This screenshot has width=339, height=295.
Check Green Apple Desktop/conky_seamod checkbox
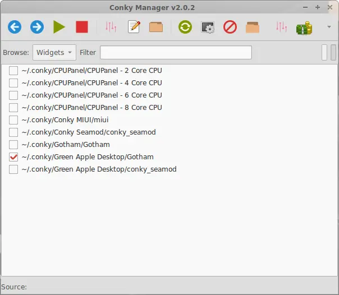[x=13, y=169]
